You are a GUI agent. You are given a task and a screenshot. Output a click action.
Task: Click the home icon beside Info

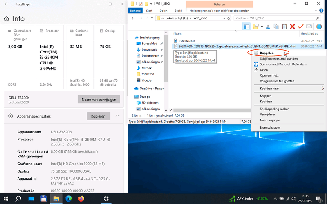[x=7, y=18]
